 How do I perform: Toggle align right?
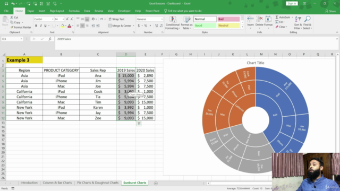tap(87, 25)
